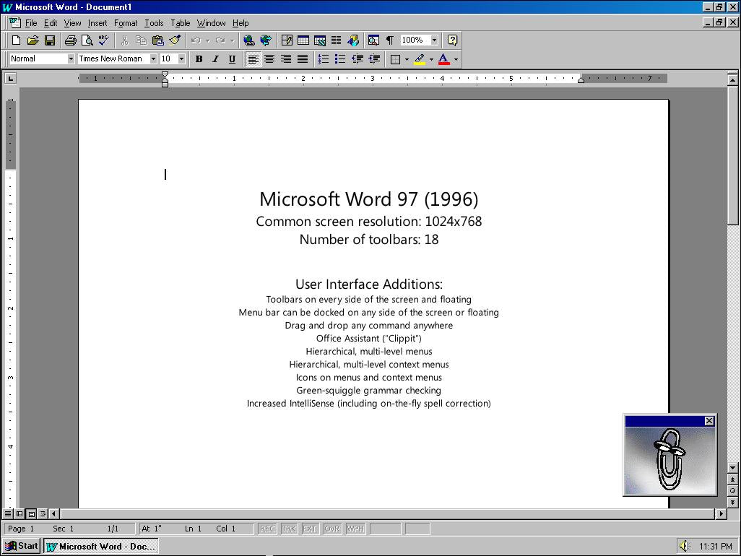This screenshot has width=741, height=556.
Task: Open the Tools menu
Action: pos(154,23)
